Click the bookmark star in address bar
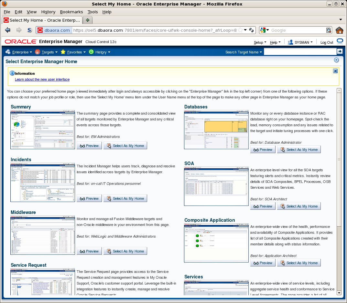The height and width of the screenshot is (303, 347). [x=240, y=30]
